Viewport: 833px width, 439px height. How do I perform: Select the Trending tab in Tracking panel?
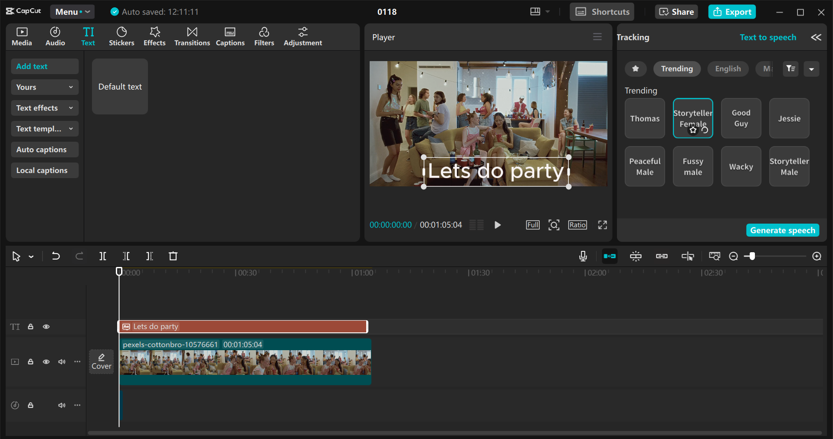coord(677,68)
